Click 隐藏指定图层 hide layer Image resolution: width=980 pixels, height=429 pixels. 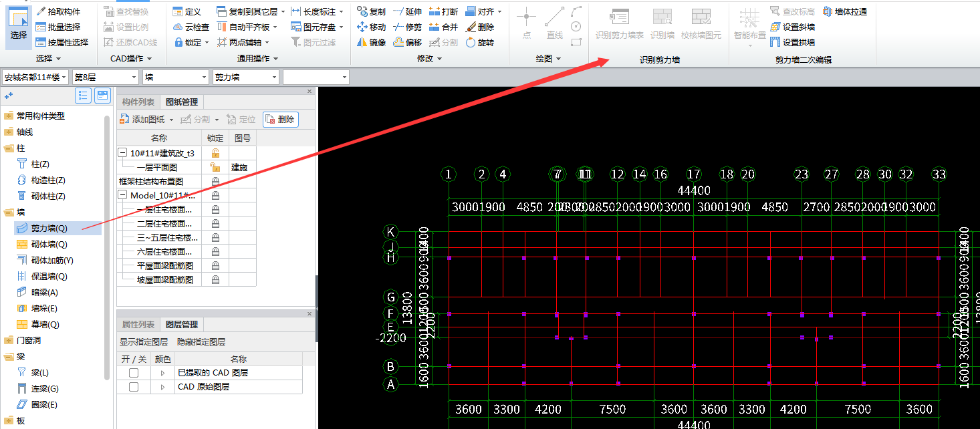point(201,342)
